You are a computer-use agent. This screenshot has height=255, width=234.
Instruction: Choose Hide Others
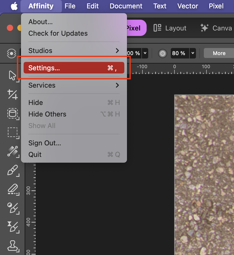pyautogui.click(x=74, y=114)
